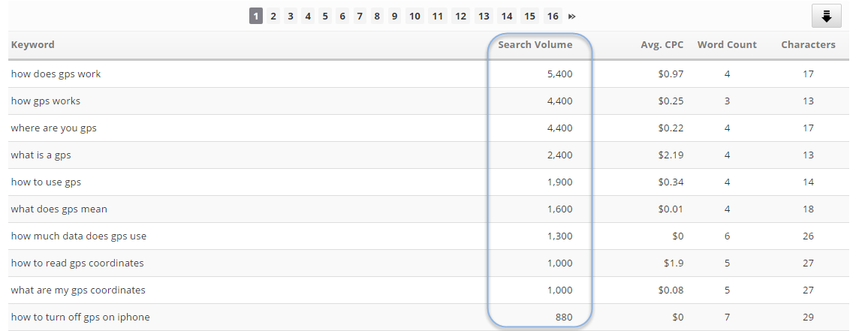Jump to results page 5
This screenshot has height=331, width=856.
tap(324, 16)
